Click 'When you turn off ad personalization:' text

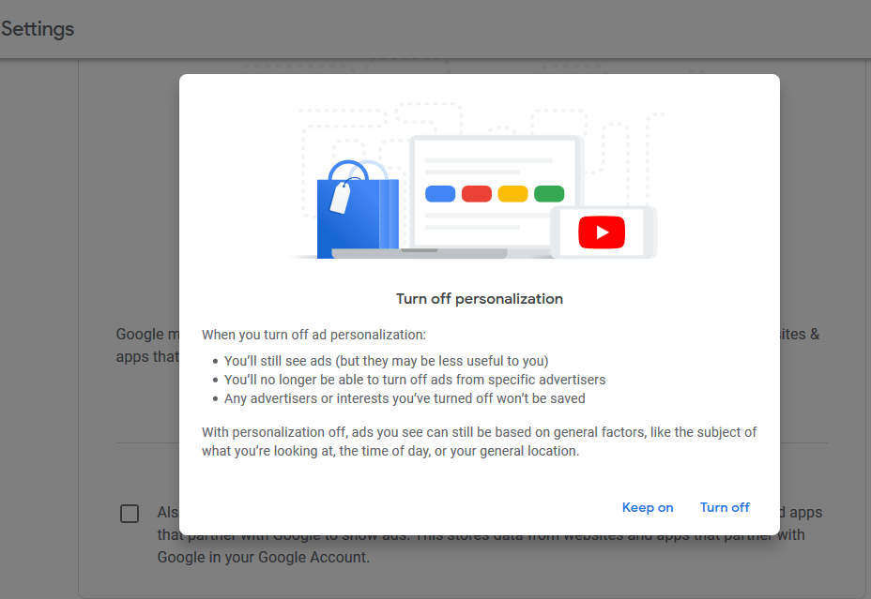tap(313, 335)
